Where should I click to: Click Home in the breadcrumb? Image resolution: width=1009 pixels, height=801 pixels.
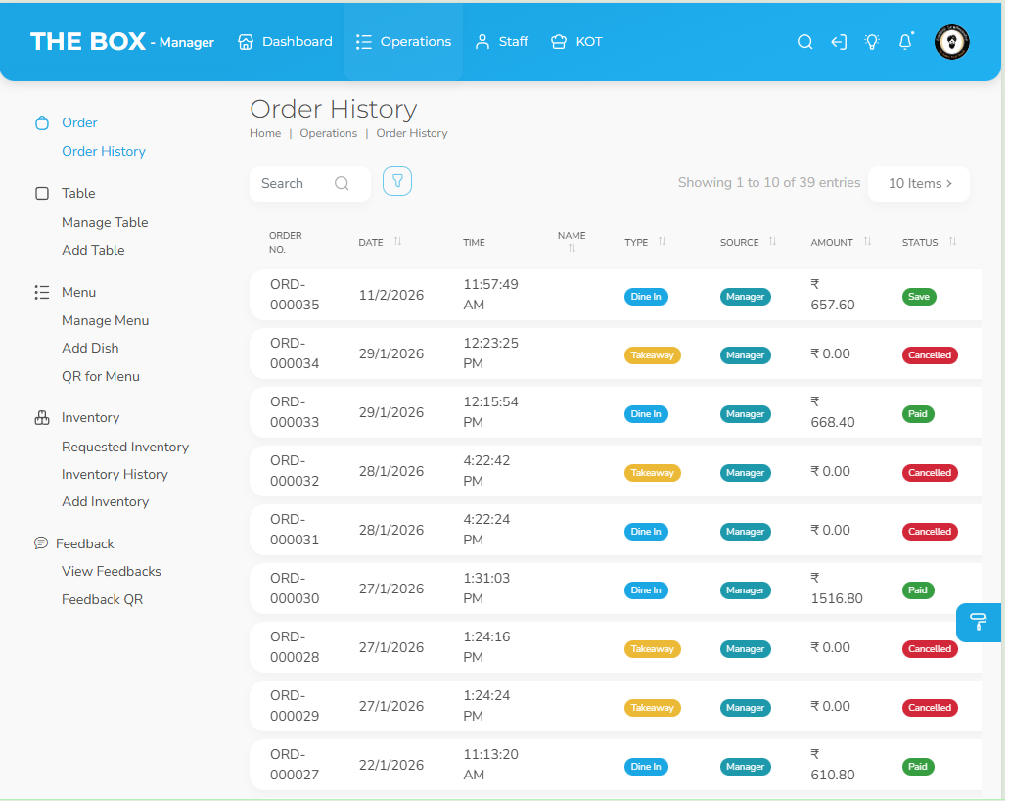tap(265, 133)
